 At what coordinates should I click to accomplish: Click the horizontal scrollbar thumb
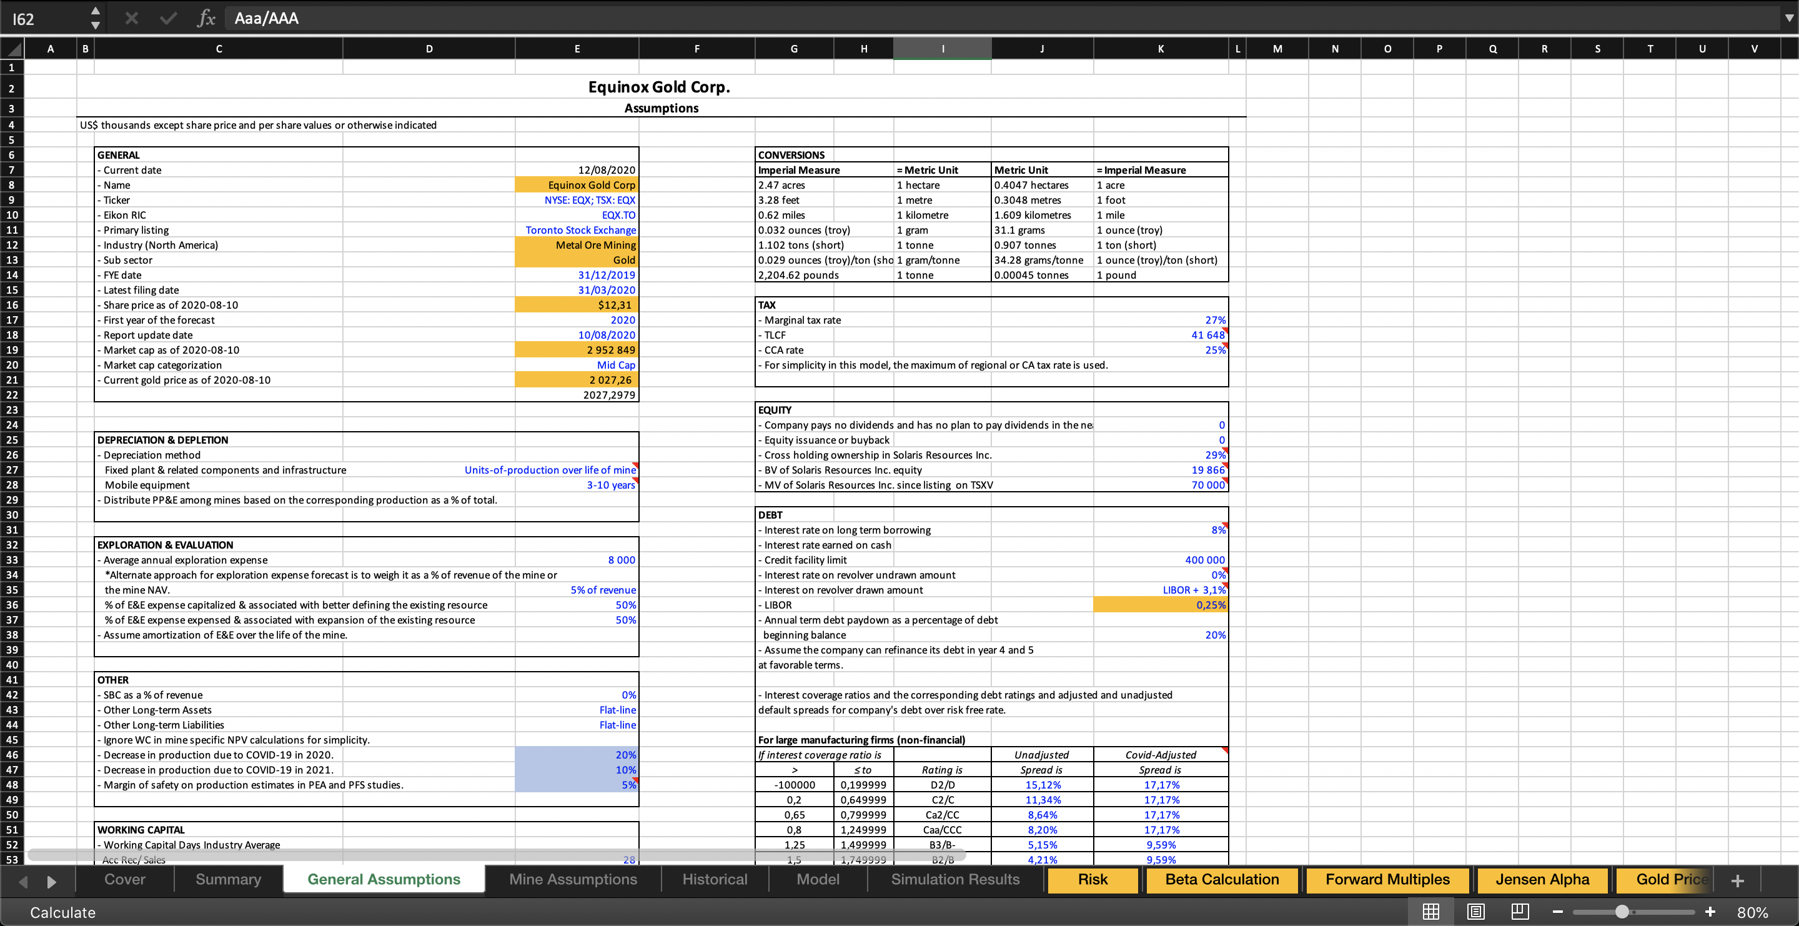pos(496,855)
